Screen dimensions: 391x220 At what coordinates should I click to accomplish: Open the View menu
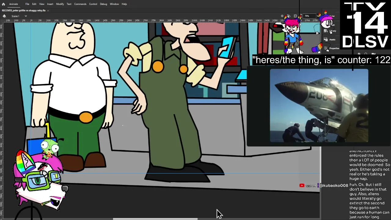pos(42,4)
